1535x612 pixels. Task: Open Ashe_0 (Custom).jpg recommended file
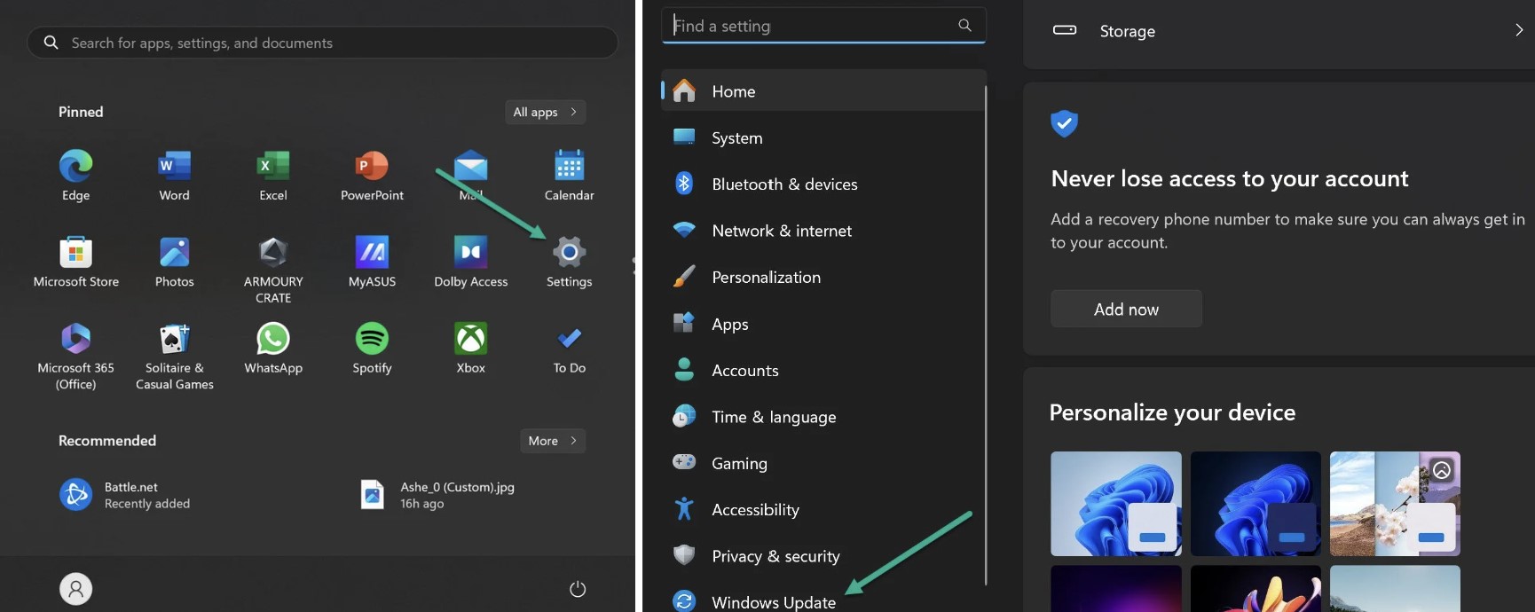coord(438,495)
